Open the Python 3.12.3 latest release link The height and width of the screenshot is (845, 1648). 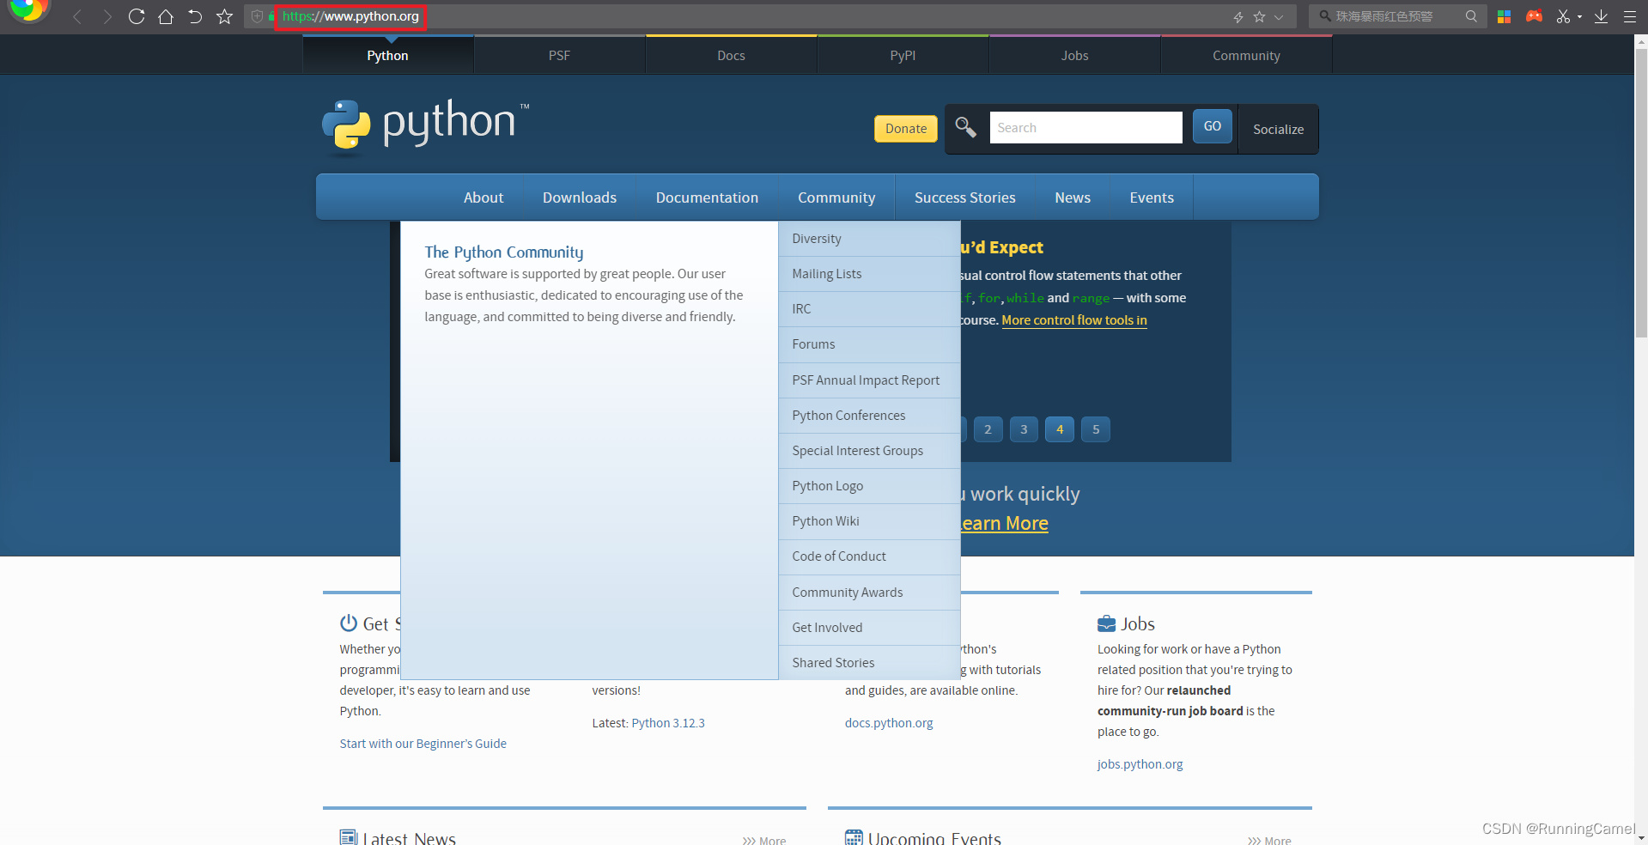668,723
